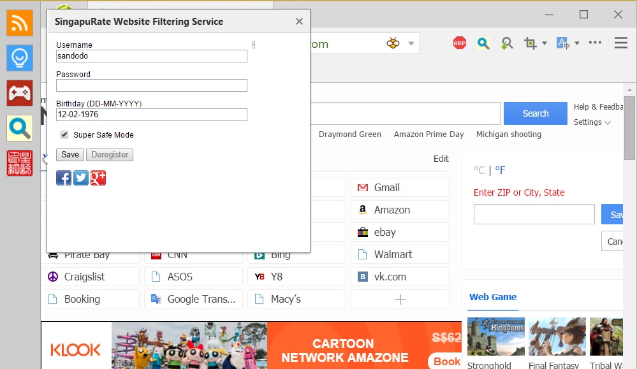Open the Amazon Prime Day trending link
The width and height of the screenshot is (637, 369).
click(428, 134)
